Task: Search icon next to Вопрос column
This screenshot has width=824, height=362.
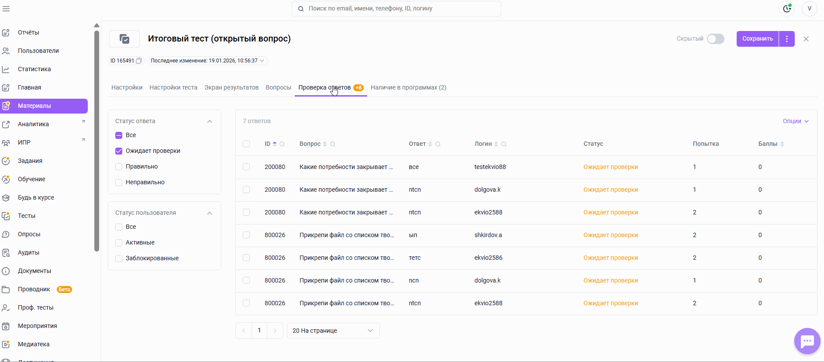Action: (x=333, y=144)
